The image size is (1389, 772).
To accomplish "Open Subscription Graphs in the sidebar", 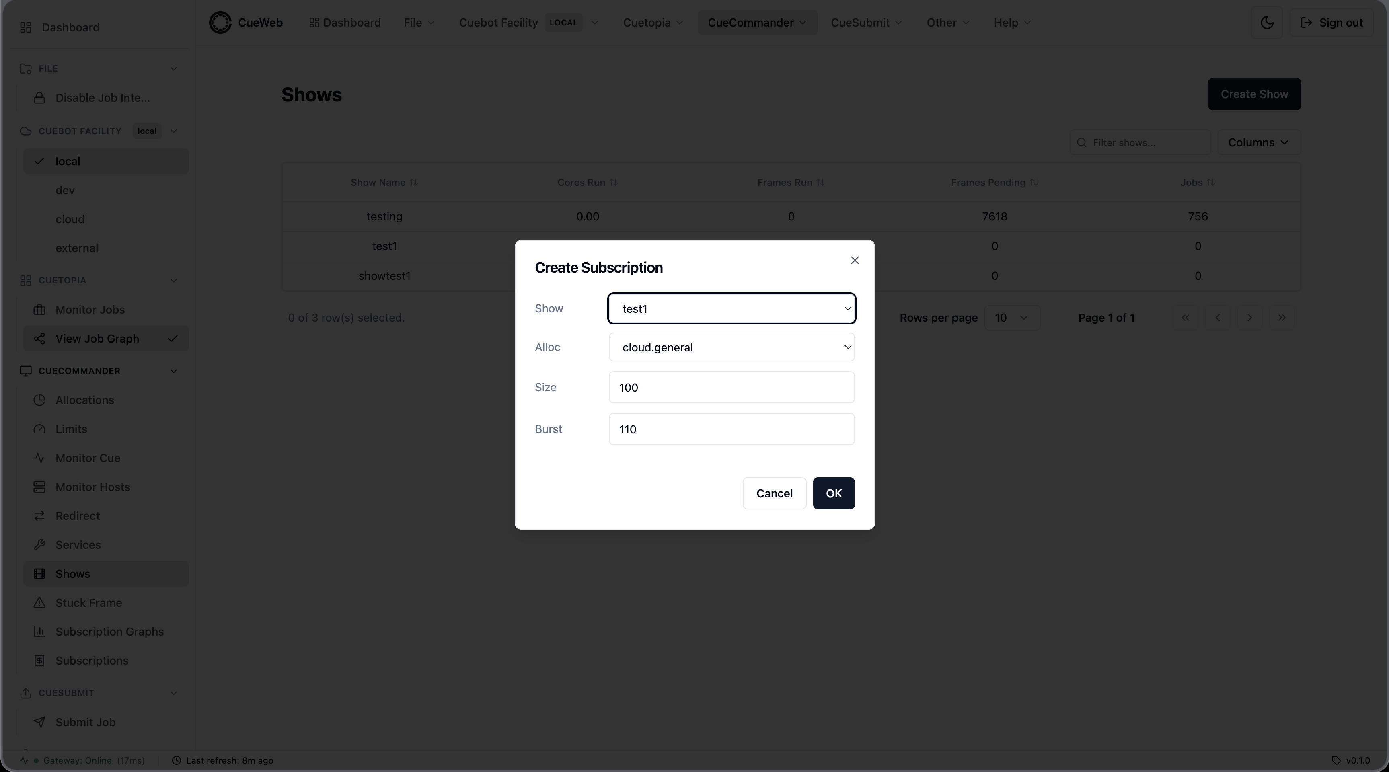I will pyautogui.click(x=106, y=632).
